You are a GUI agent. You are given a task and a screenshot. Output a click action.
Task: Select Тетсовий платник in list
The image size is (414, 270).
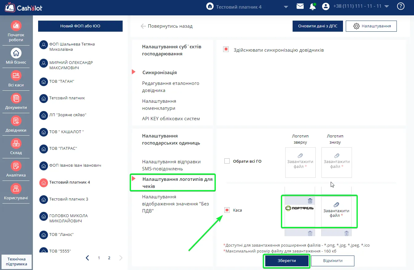tap(67, 98)
